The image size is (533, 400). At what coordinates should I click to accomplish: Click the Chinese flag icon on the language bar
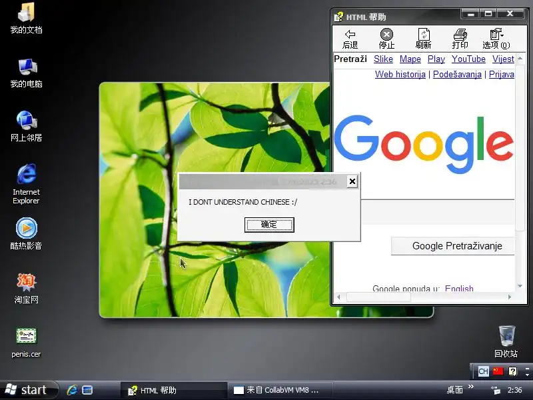[x=498, y=371]
